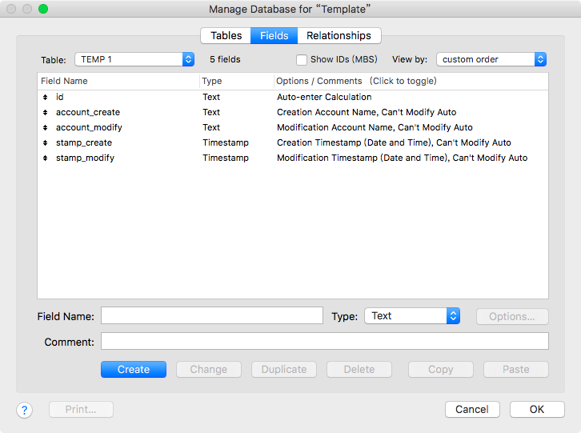581x433 pixels.
Task: Select the id field row
Action: [293, 97]
